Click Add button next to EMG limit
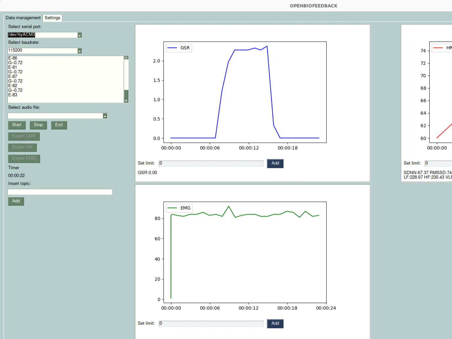 coord(275,324)
